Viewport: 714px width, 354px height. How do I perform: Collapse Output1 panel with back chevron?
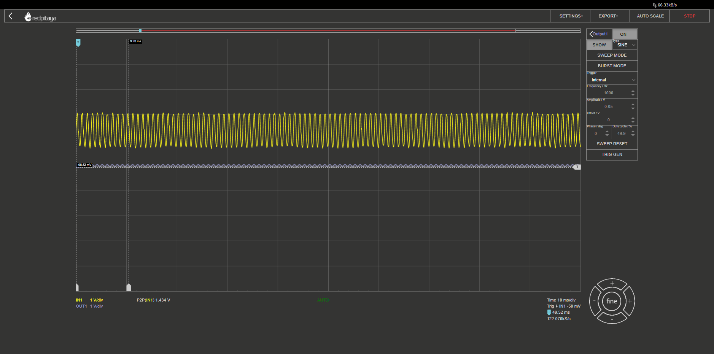click(591, 34)
